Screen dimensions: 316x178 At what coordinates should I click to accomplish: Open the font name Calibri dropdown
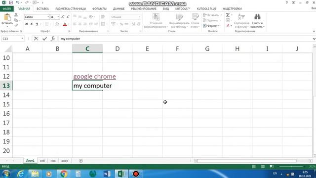pos(48,17)
